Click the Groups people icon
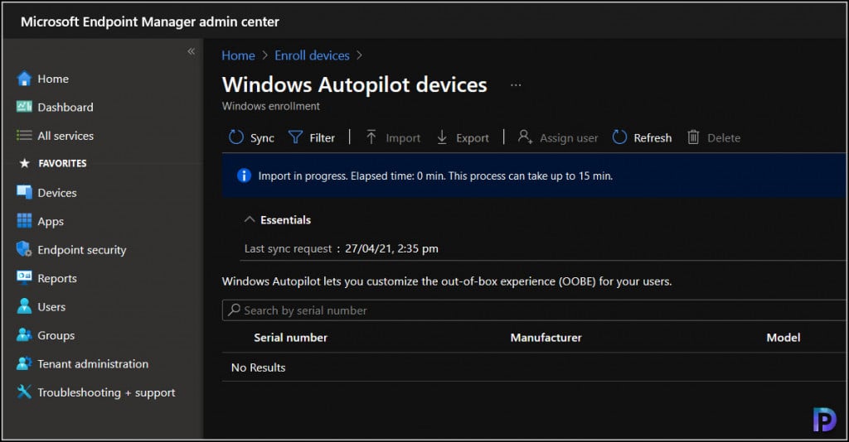This screenshot has height=442, width=849. [x=24, y=335]
